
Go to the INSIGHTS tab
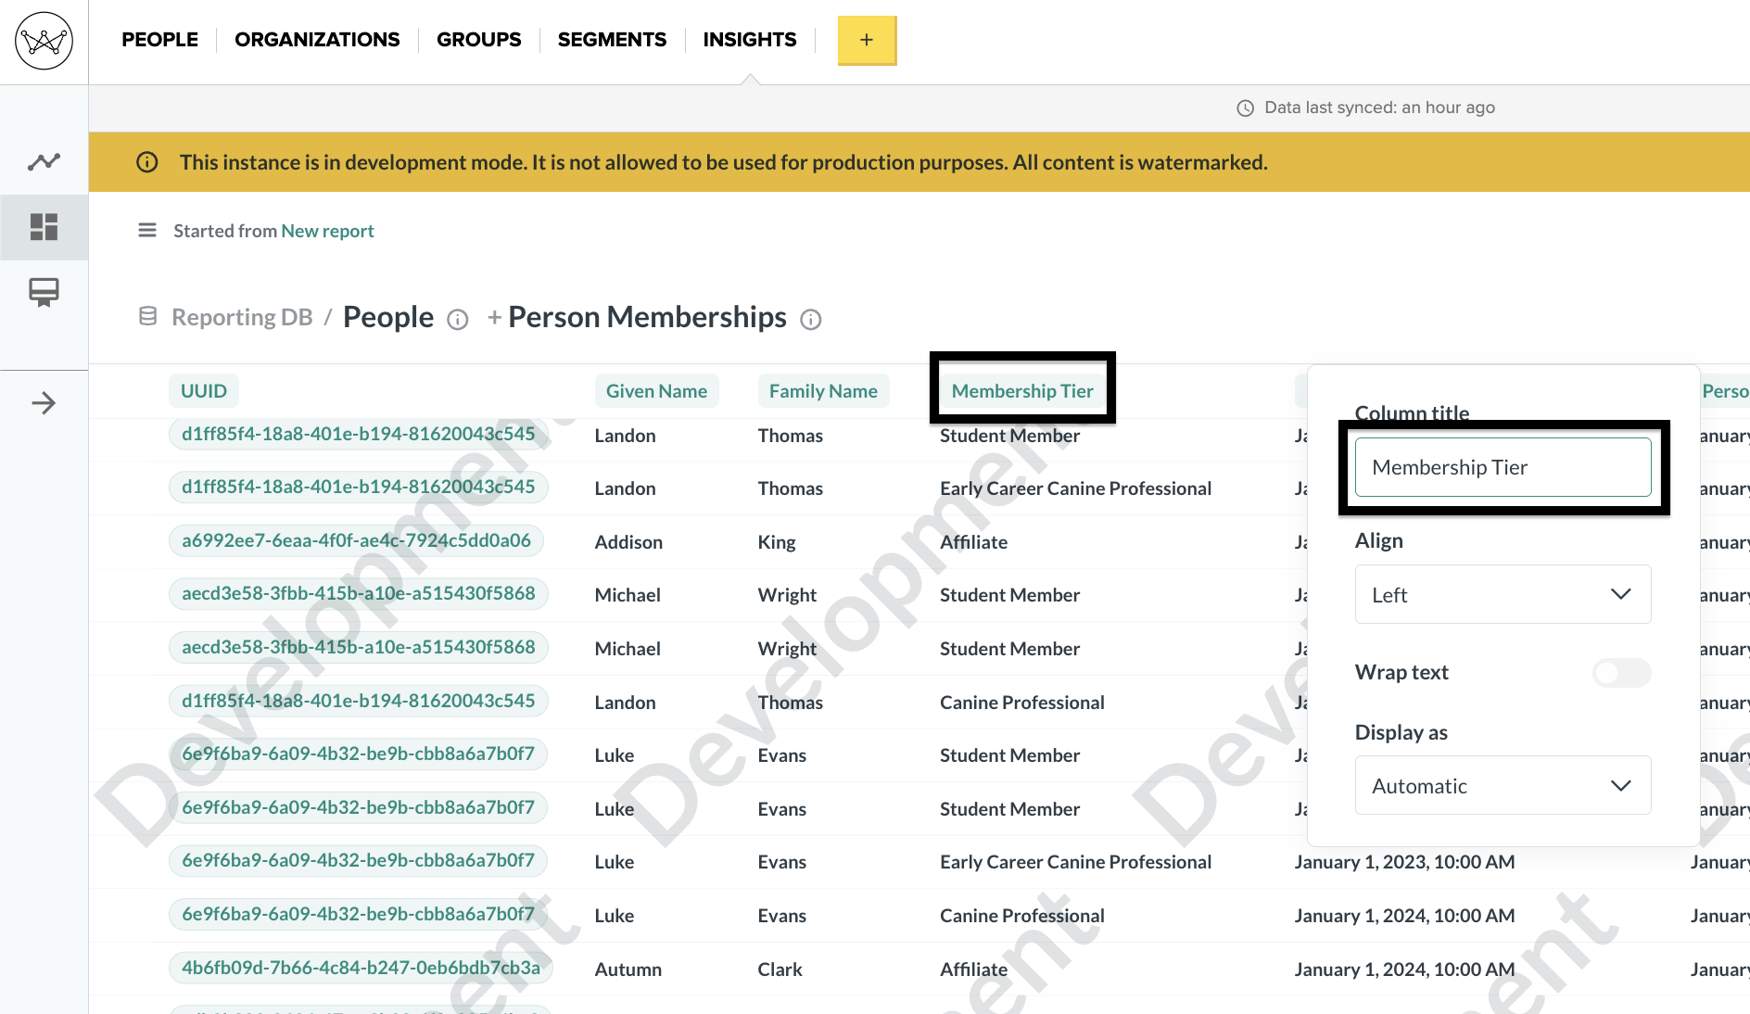tap(750, 40)
